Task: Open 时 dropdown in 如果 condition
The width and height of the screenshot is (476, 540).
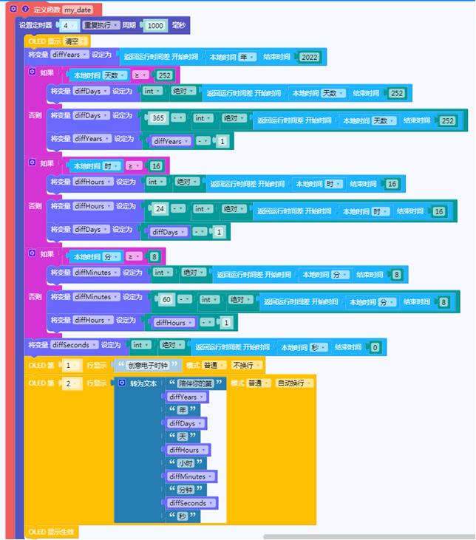Action: pos(112,166)
